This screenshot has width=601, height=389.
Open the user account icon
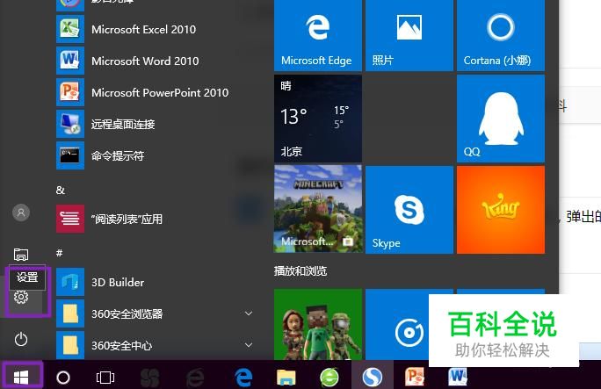click(x=21, y=213)
